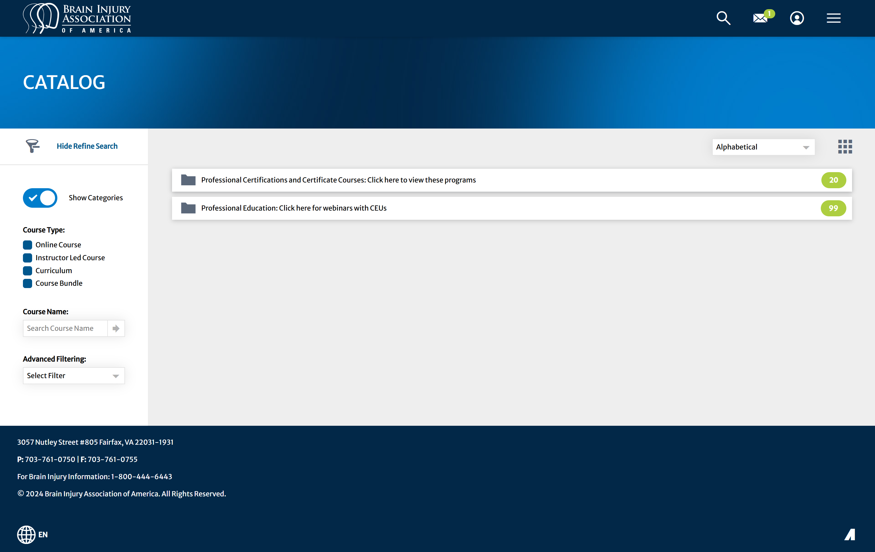Click the Course Type label
Screen dimensions: 875x552
pyautogui.click(x=44, y=230)
